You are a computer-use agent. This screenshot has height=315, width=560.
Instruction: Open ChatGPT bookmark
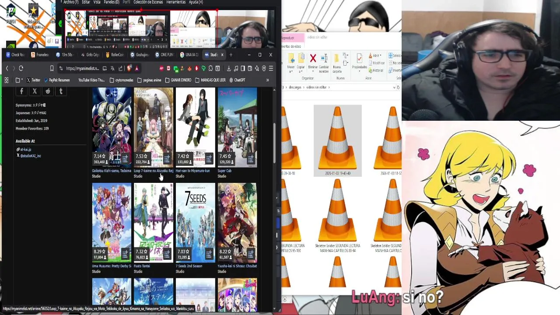[x=237, y=80]
